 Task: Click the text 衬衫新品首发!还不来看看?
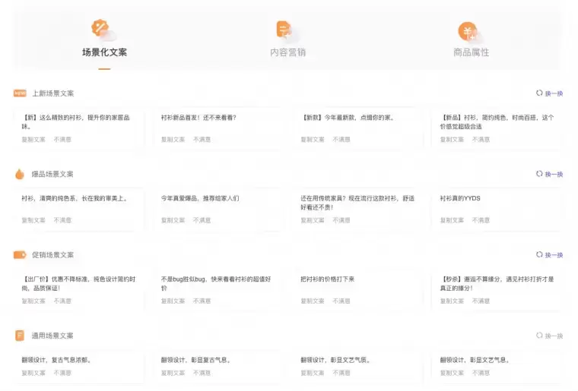(x=198, y=118)
